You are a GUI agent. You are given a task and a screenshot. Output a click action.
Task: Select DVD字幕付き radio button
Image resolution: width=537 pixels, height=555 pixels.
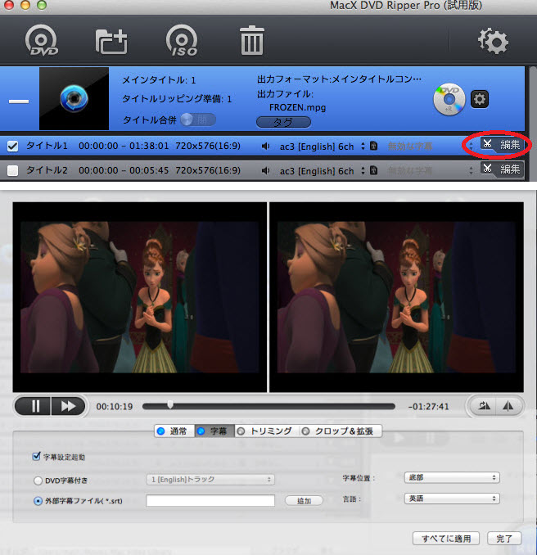[38, 481]
